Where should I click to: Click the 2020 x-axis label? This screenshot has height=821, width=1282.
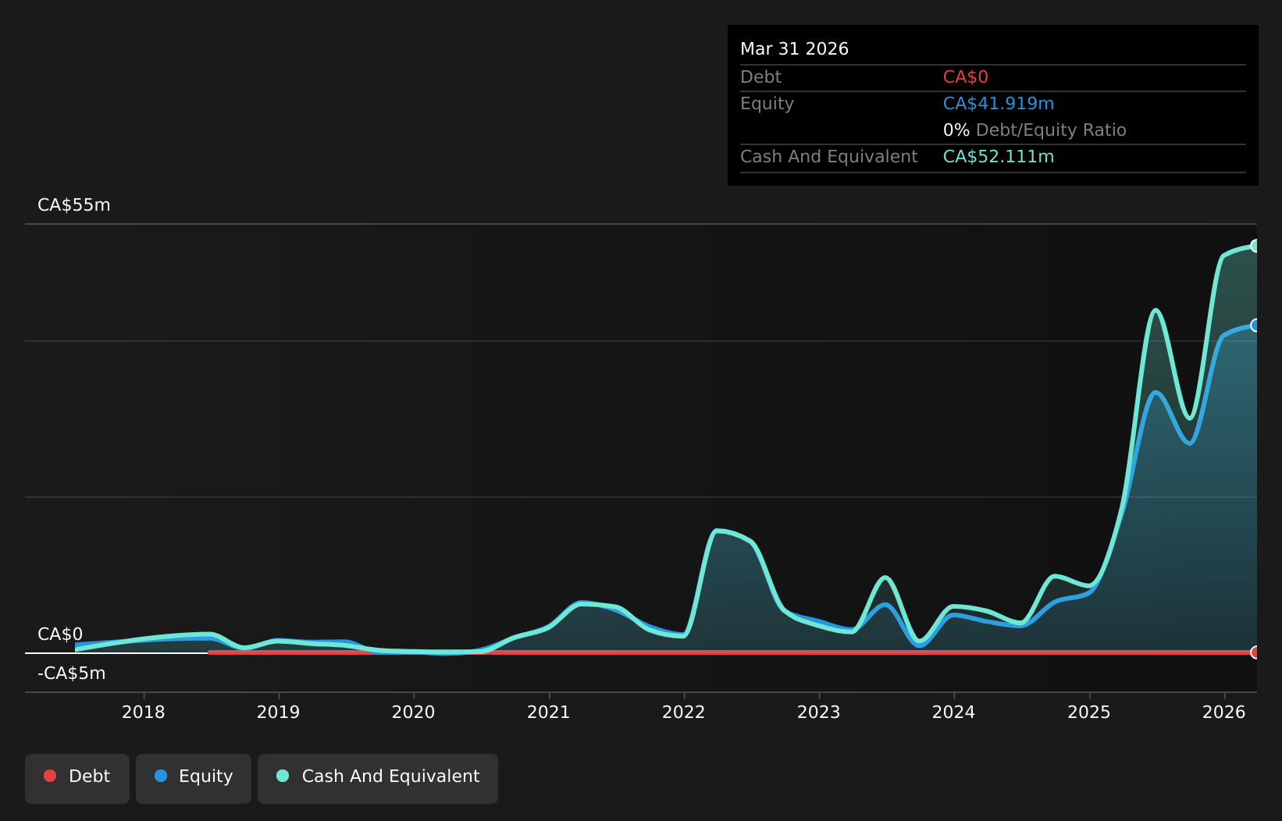[x=414, y=712]
